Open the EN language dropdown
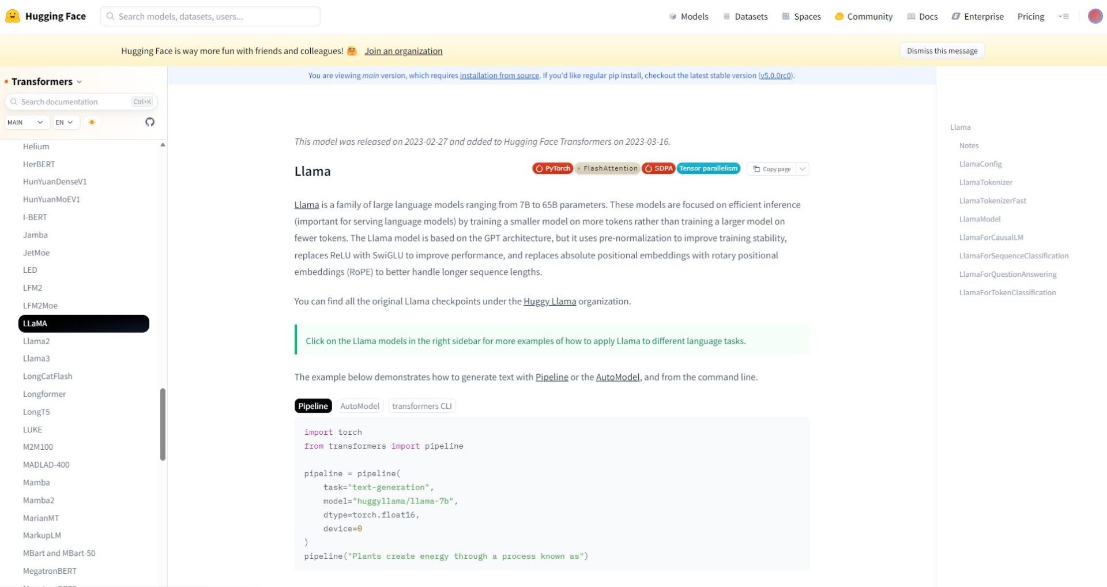The image size is (1107, 587). (x=65, y=122)
